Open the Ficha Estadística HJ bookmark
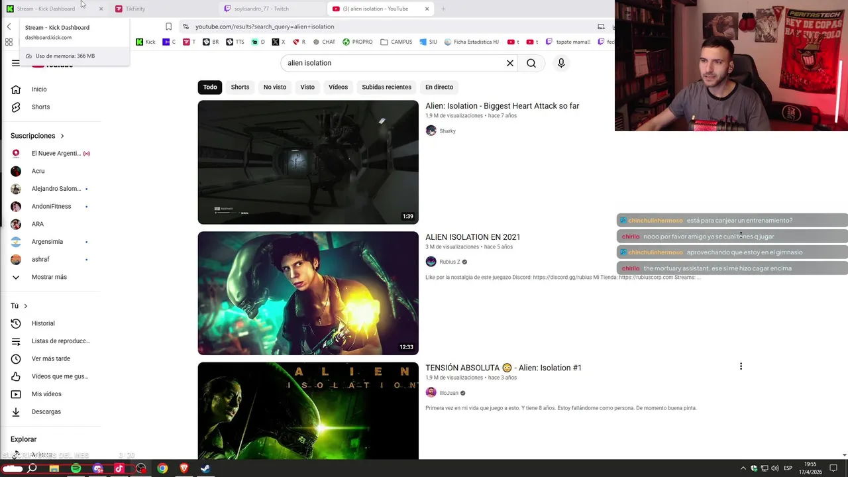Image resolution: width=848 pixels, height=477 pixels. tap(471, 42)
